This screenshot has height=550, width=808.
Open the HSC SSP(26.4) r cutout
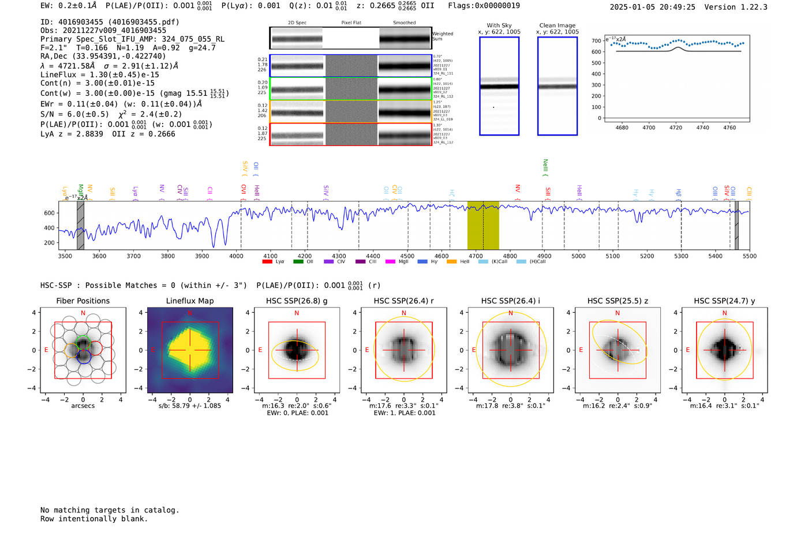point(404,350)
